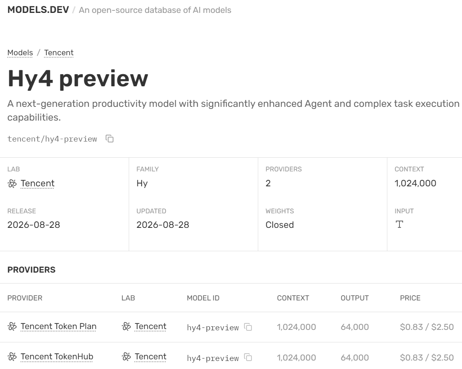
Task: Open Tencent lab link in Token Plan row
Action: (x=150, y=326)
